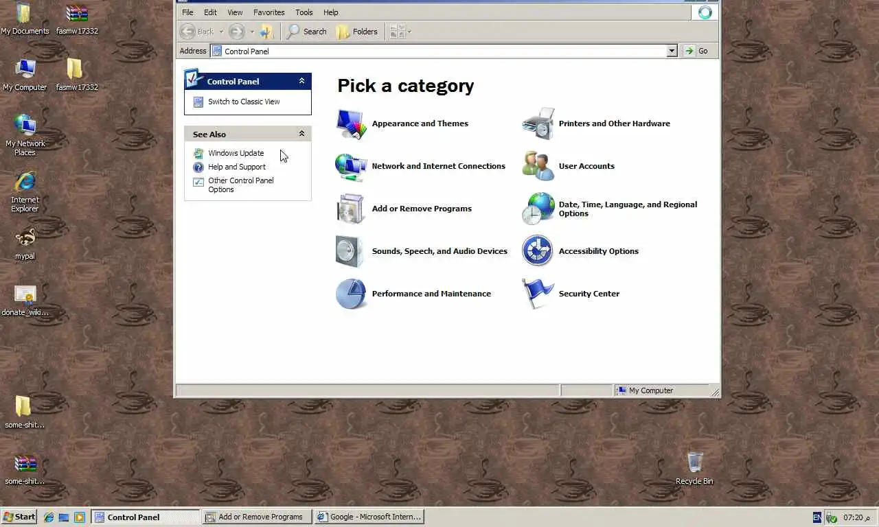Open the File menu

(187, 12)
